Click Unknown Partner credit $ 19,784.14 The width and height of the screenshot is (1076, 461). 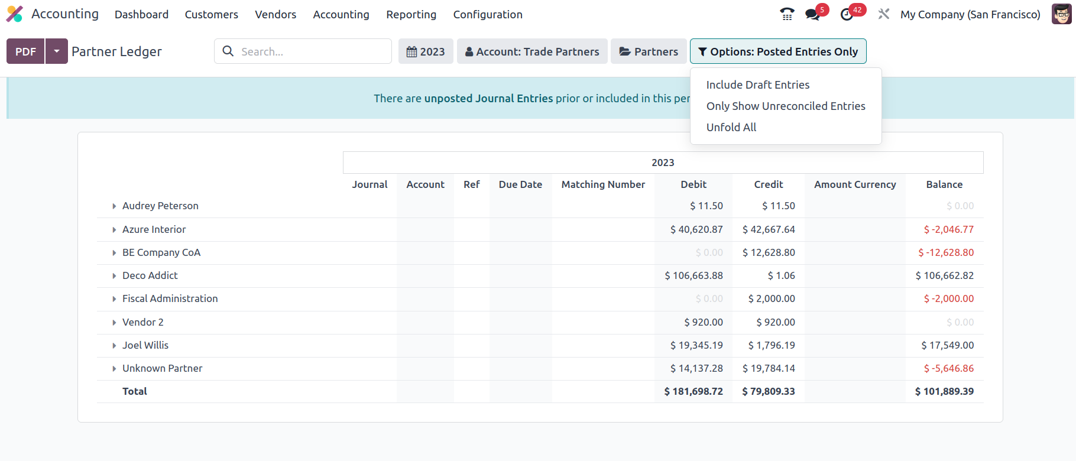point(769,368)
